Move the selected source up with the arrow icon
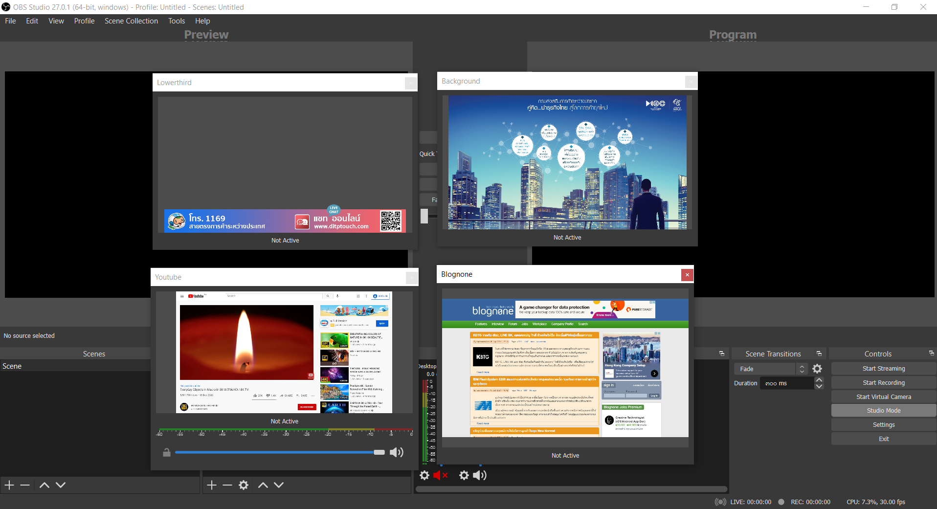Screen dimensions: 937x509 click(263, 485)
